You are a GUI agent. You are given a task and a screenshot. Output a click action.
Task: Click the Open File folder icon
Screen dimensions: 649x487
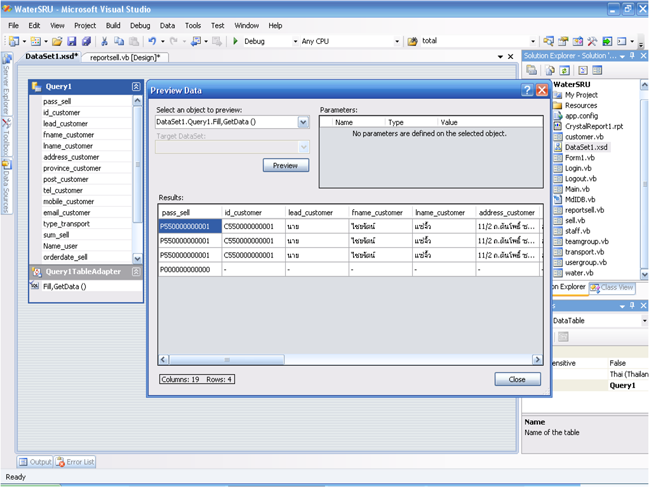point(57,41)
